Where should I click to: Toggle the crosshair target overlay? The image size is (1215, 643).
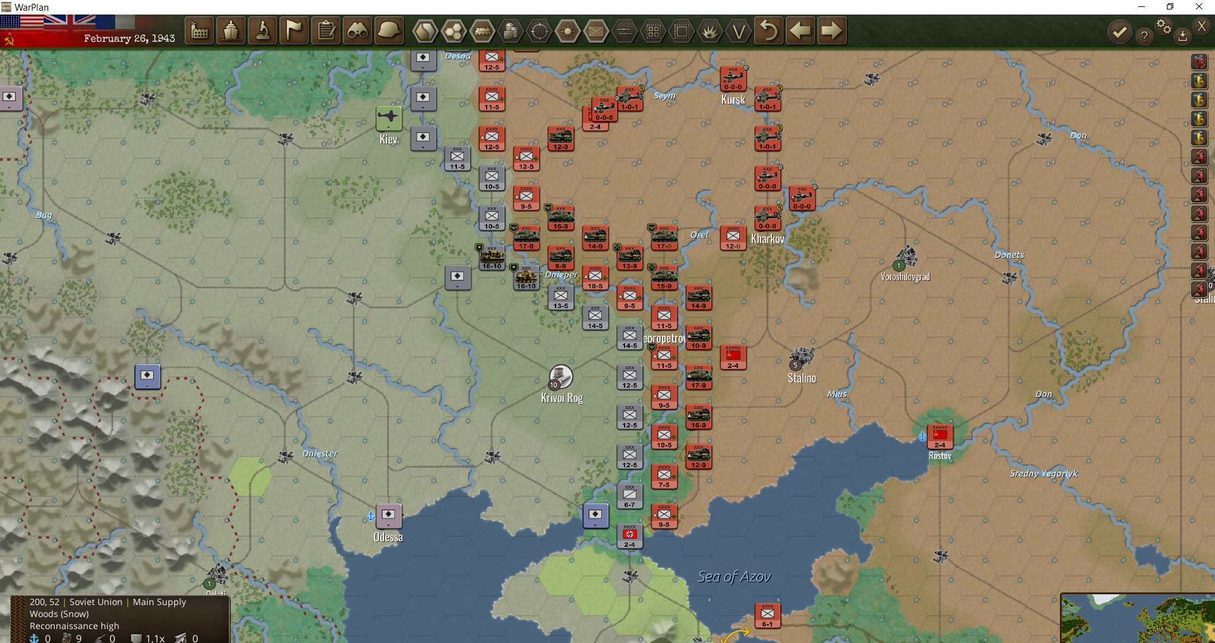[x=539, y=30]
